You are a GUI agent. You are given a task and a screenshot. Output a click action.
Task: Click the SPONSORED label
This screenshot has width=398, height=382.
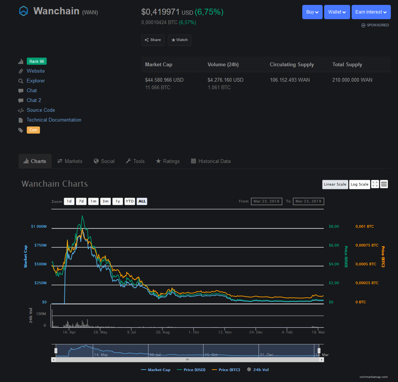[378, 25]
